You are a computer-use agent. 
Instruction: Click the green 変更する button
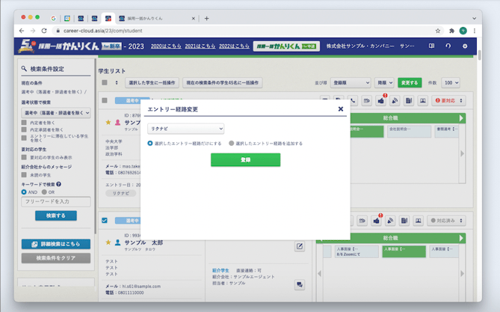410,83
